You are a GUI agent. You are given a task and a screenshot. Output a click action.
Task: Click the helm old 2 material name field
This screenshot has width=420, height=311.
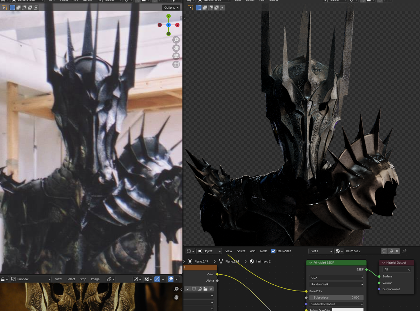tap(362, 251)
